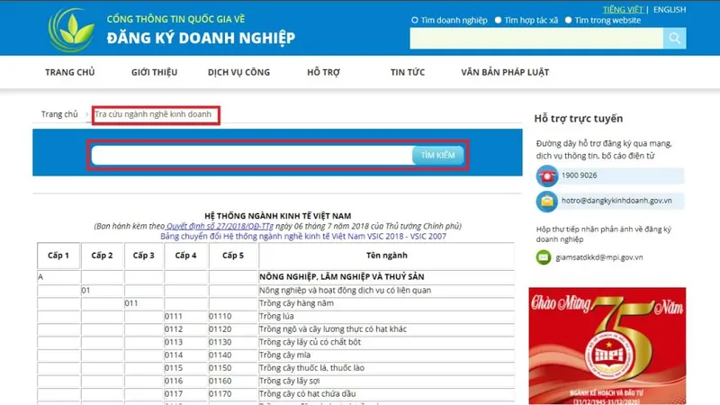
Task: Focus the header search input field
Action: [x=536, y=38]
